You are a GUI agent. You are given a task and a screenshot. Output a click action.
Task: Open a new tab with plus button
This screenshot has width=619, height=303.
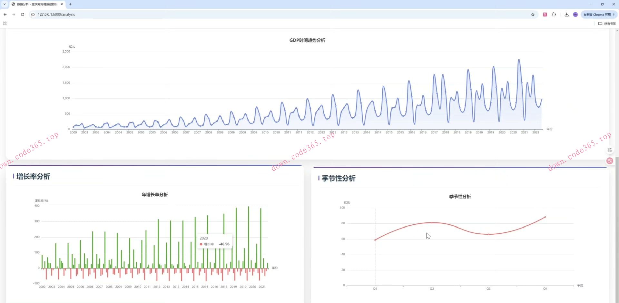tap(70, 4)
